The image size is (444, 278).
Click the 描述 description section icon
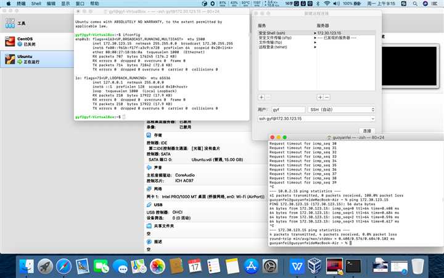[x=149, y=242]
